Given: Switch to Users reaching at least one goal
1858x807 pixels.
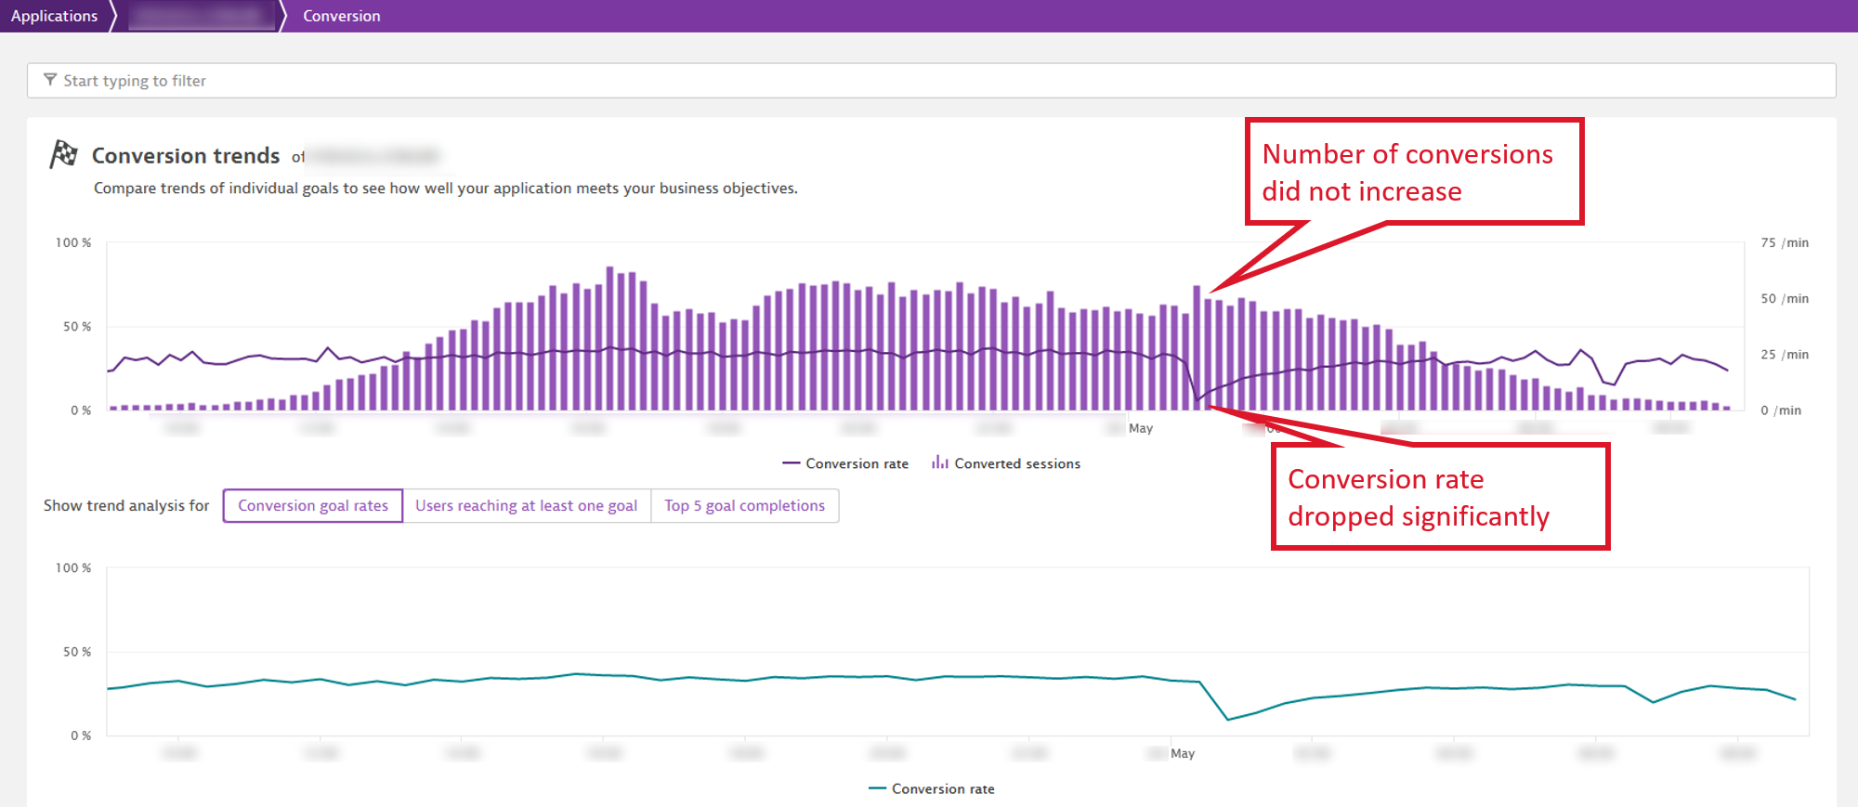Looking at the screenshot, I should click(x=526, y=506).
